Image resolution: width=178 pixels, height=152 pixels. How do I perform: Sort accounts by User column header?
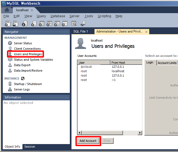click(94, 62)
